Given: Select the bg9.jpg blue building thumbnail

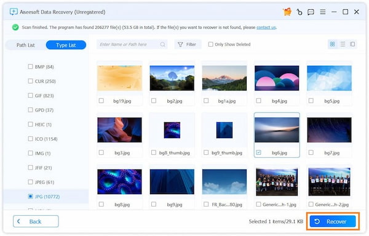Looking at the screenshot, I should coord(172,181).
